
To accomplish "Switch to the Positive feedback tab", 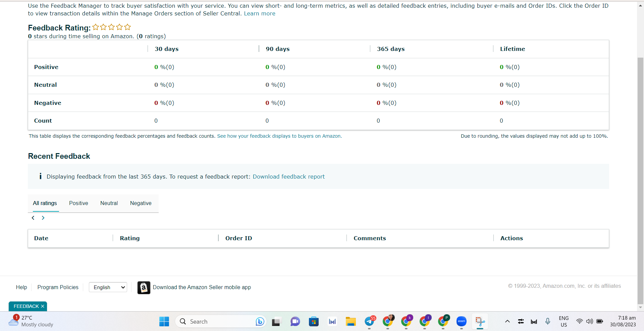I will click(x=78, y=203).
